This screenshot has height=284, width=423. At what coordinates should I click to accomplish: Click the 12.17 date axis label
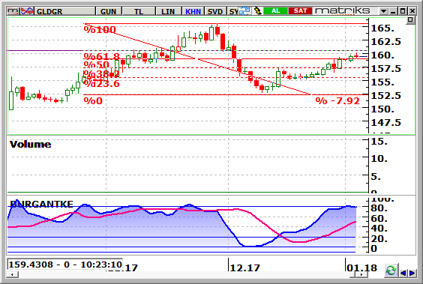(x=245, y=268)
